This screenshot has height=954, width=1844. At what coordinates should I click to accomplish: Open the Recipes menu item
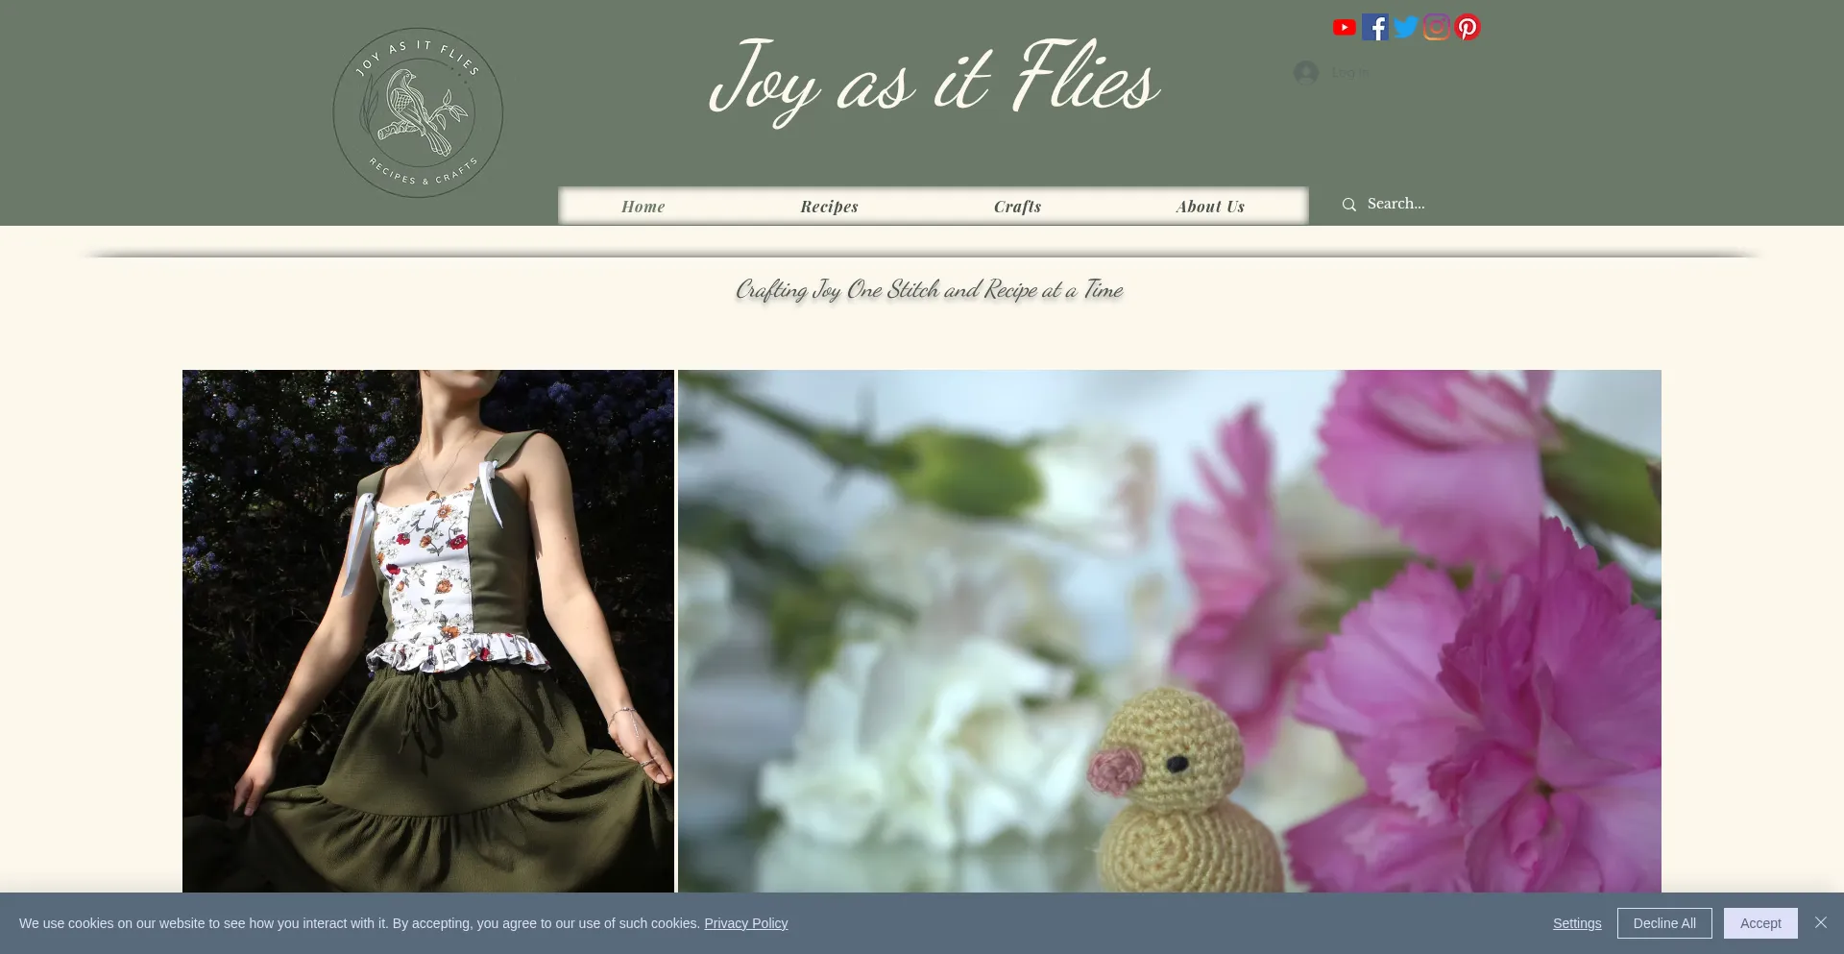829,206
